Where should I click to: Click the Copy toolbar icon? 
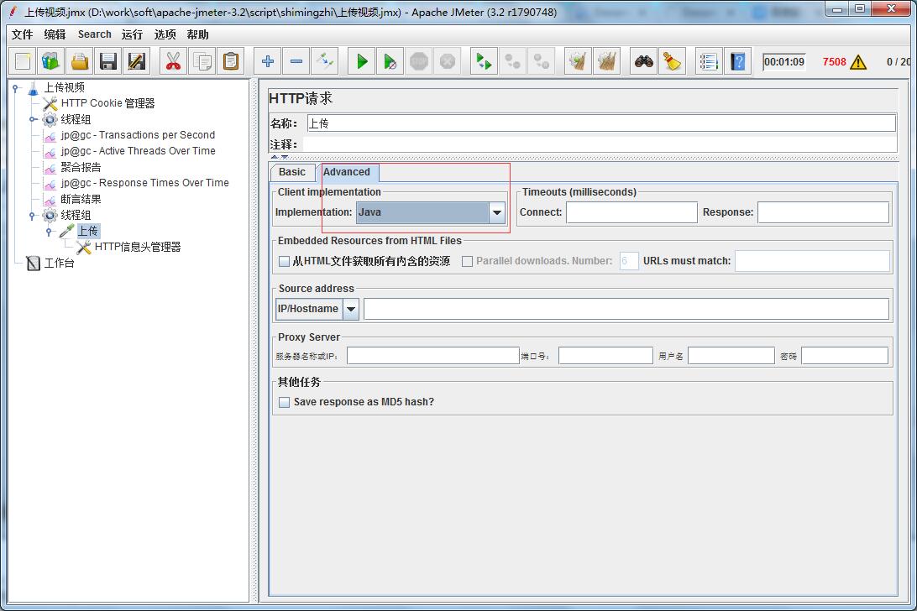pyautogui.click(x=202, y=60)
